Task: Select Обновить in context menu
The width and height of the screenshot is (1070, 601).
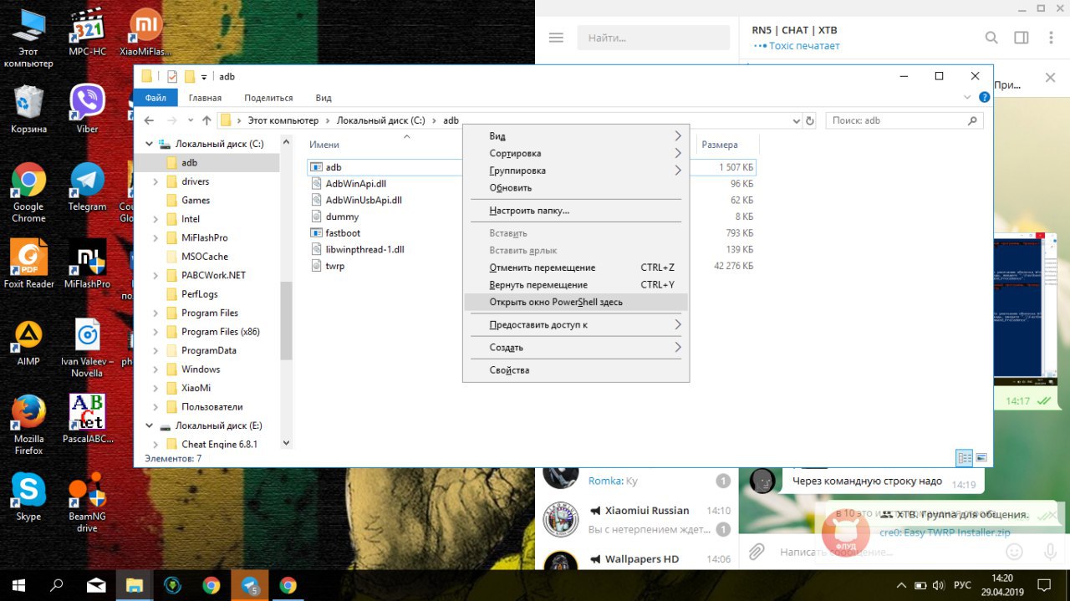Action: (x=575, y=188)
